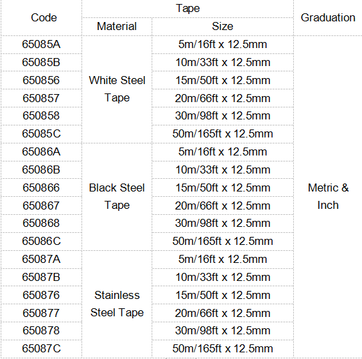Screen dimensions: 362x359
Task: Click the Code column header
Action: [x=41, y=18]
